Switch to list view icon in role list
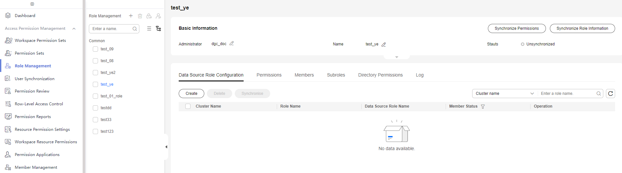Viewport: 622px width, 173px height. click(x=149, y=28)
